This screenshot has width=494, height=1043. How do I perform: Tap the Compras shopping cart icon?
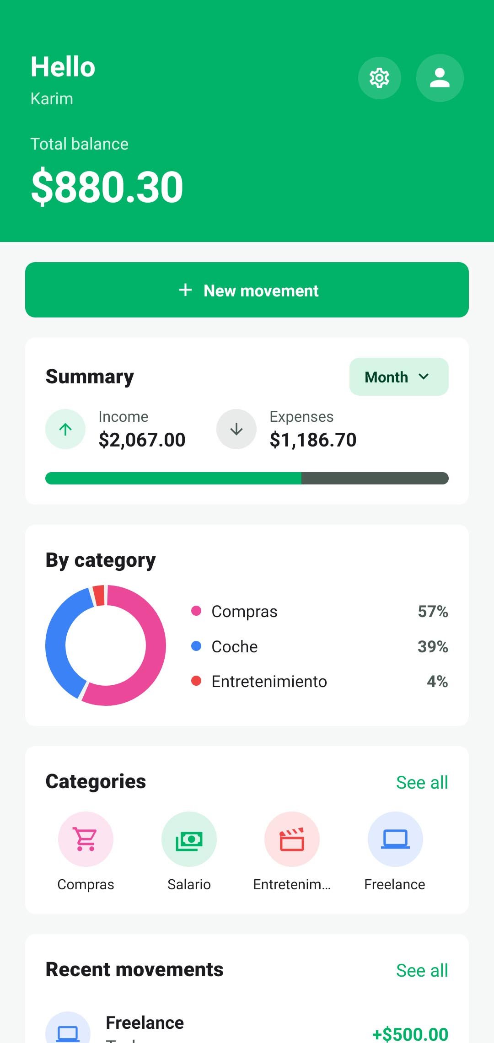(86, 839)
